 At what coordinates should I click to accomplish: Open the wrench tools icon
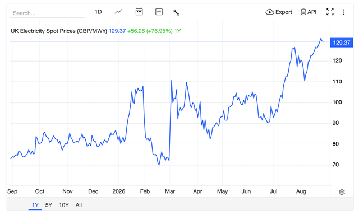176,12
